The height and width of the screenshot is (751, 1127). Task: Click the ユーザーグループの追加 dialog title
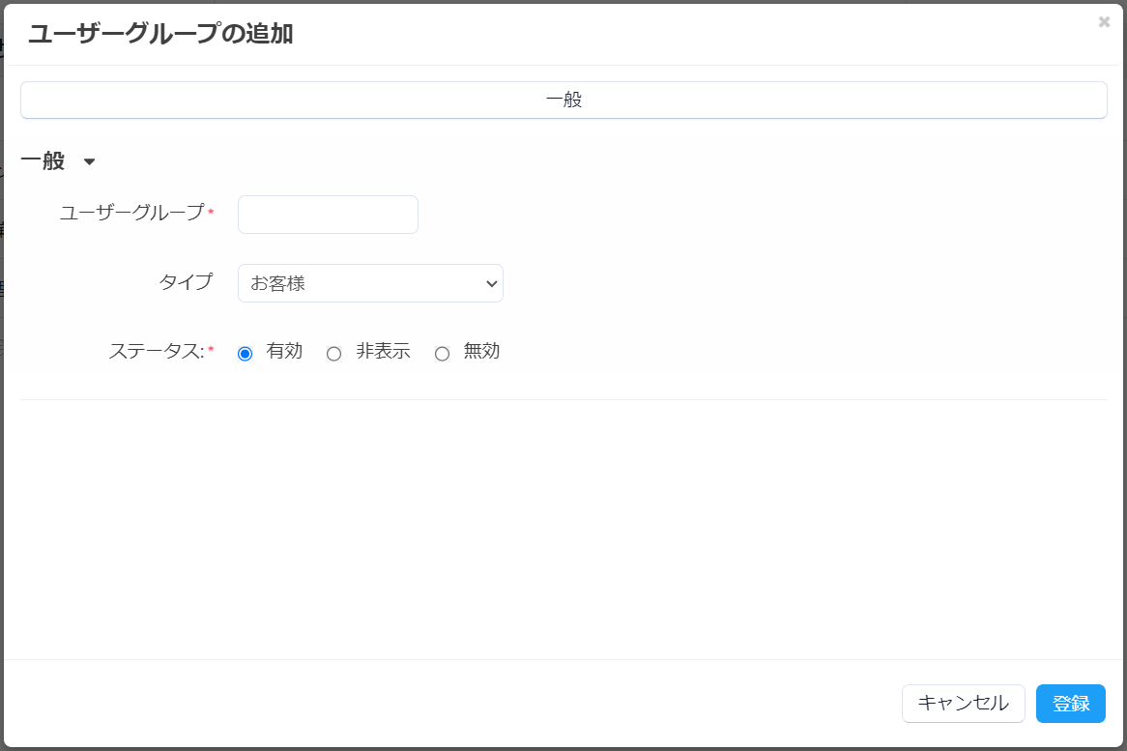(160, 34)
